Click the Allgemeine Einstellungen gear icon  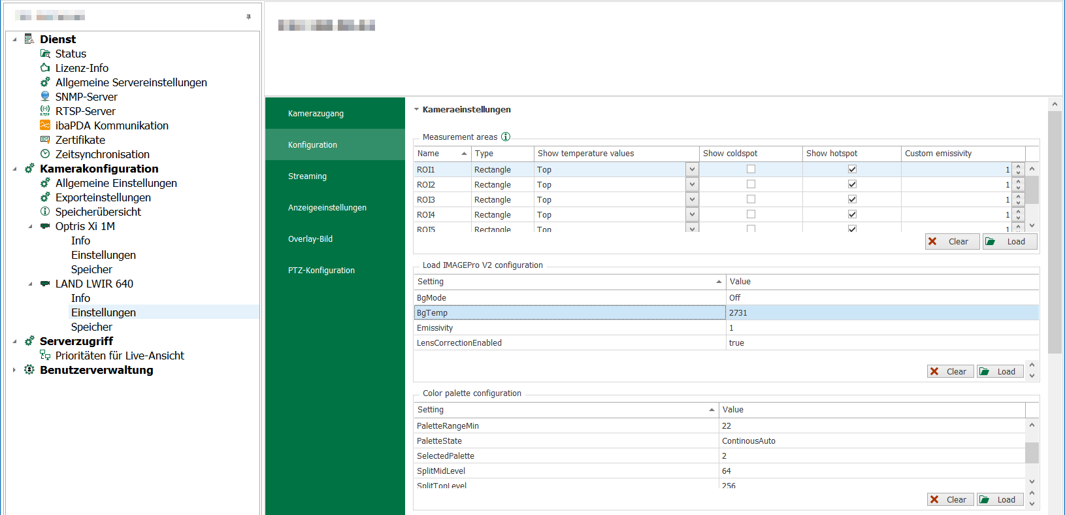pyautogui.click(x=45, y=183)
